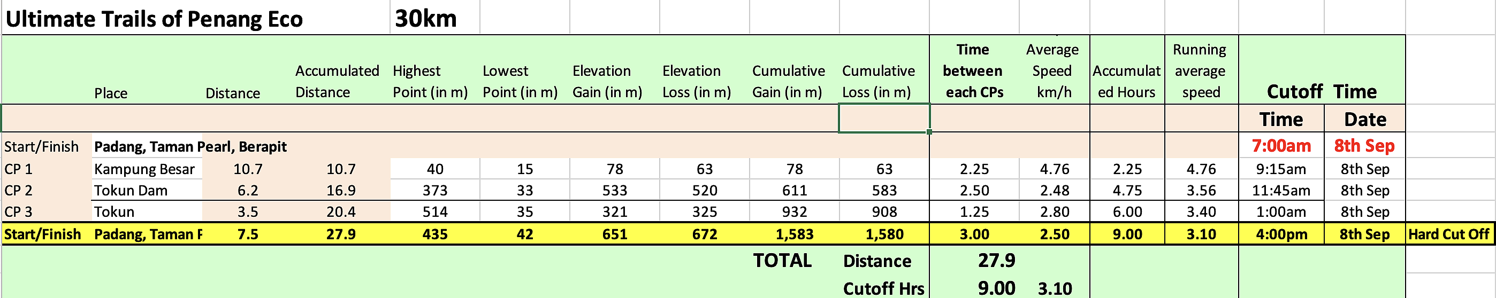Click the 'Running average speed' header
The height and width of the screenshot is (298, 1496).
click(x=1200, y=70)
